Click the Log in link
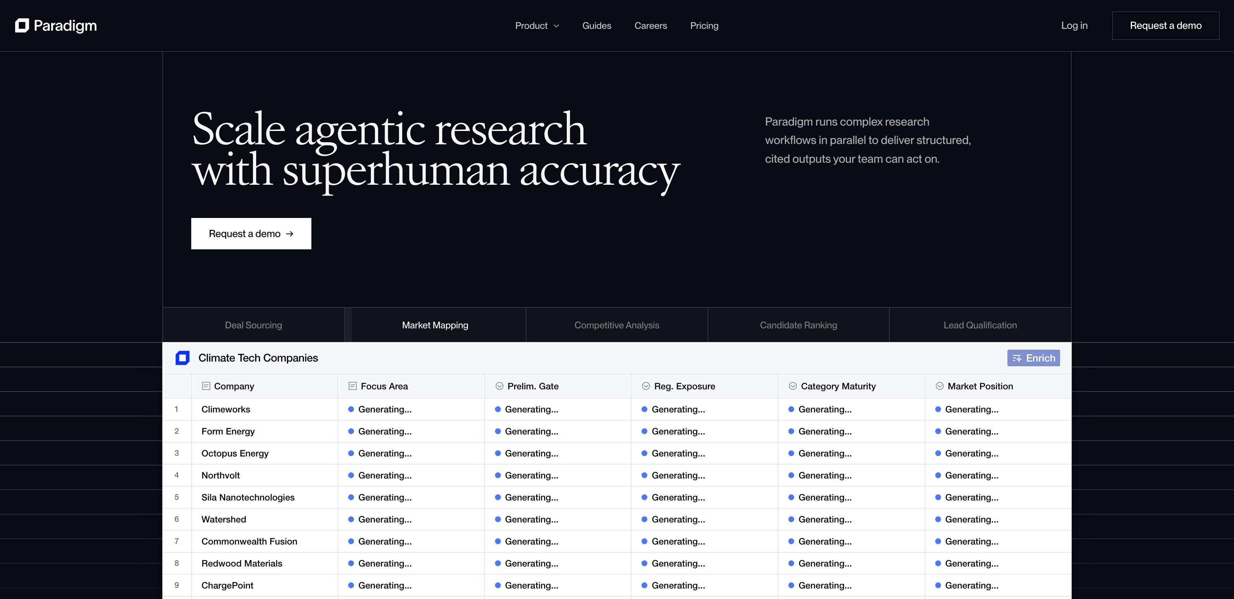This screenshot has width=1234, height=599. tap(1074, 26)
